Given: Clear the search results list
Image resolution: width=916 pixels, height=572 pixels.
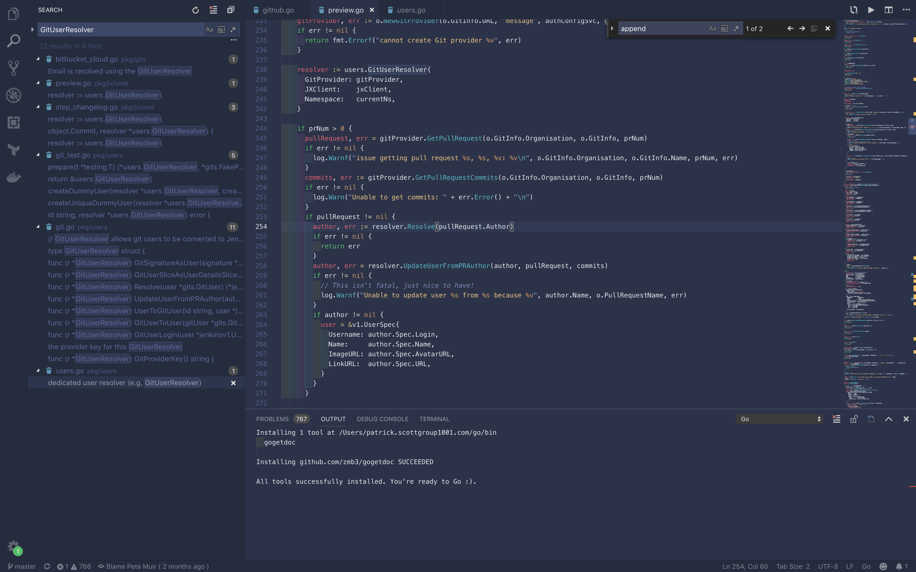Looking at the screenshot, I should pyautogui.click(x=213, y=10).
